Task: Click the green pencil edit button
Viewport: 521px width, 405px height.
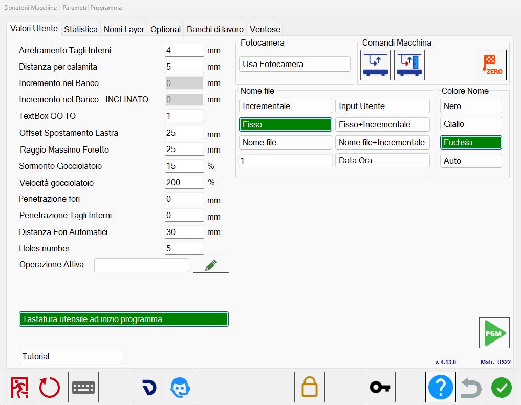Action: (211, 265)
